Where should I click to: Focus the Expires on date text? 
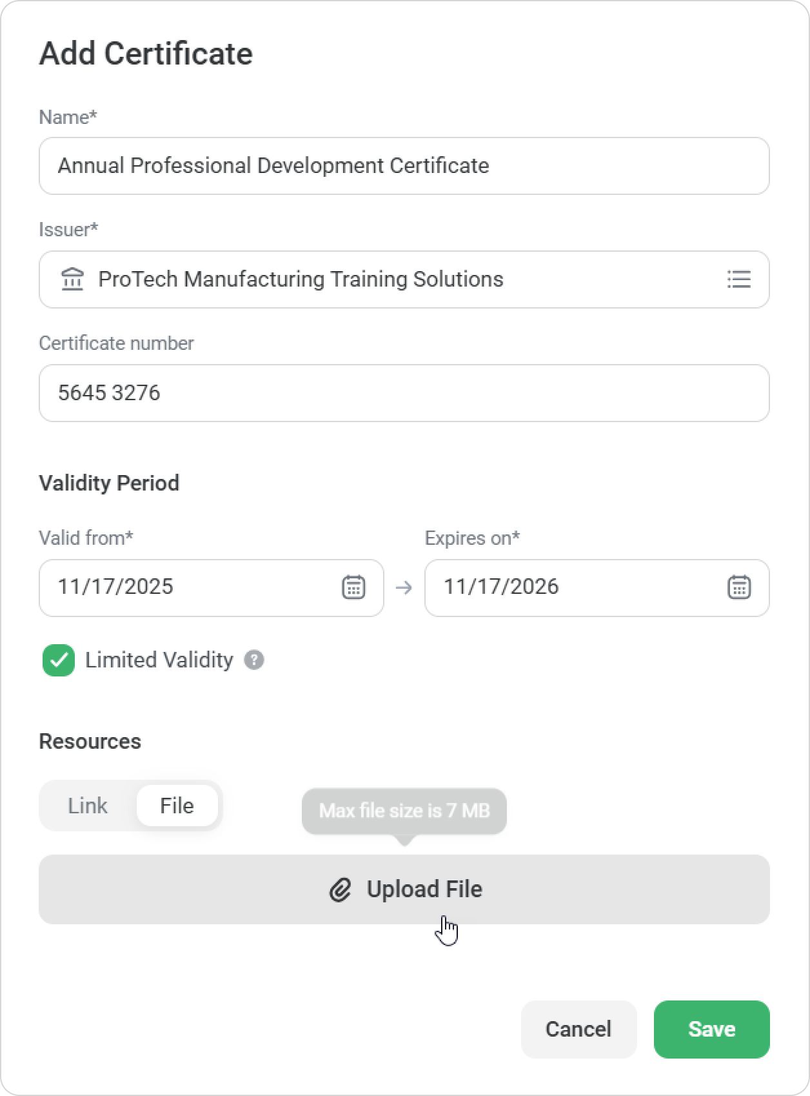[501, 587]
